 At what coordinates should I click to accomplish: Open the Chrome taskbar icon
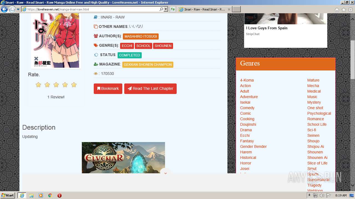point(50,195)
